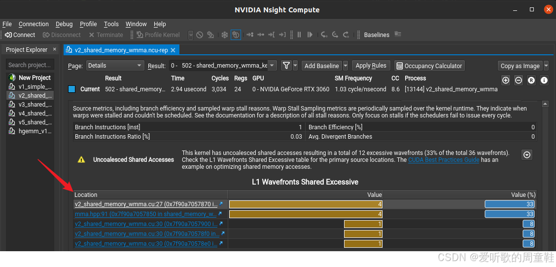Click the profile series icon before the snowflake
This screenshot has width=556, height=267.
[210, 35]
